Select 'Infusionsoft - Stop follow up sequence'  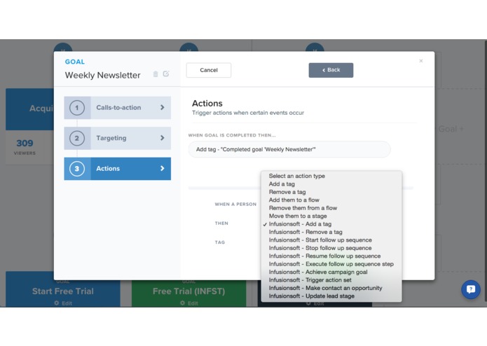pos(331,248)
